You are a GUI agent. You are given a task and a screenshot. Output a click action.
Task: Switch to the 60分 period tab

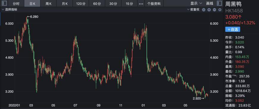(97, 4)
